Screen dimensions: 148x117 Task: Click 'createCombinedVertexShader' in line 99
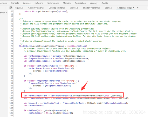[88, 96]
